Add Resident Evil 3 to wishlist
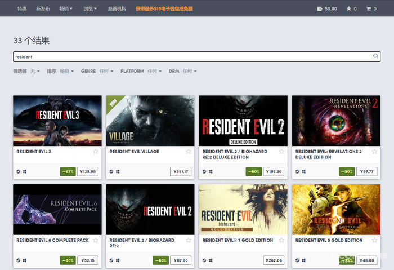Viewport: 394px width, 270px height. tap(96, 151)
